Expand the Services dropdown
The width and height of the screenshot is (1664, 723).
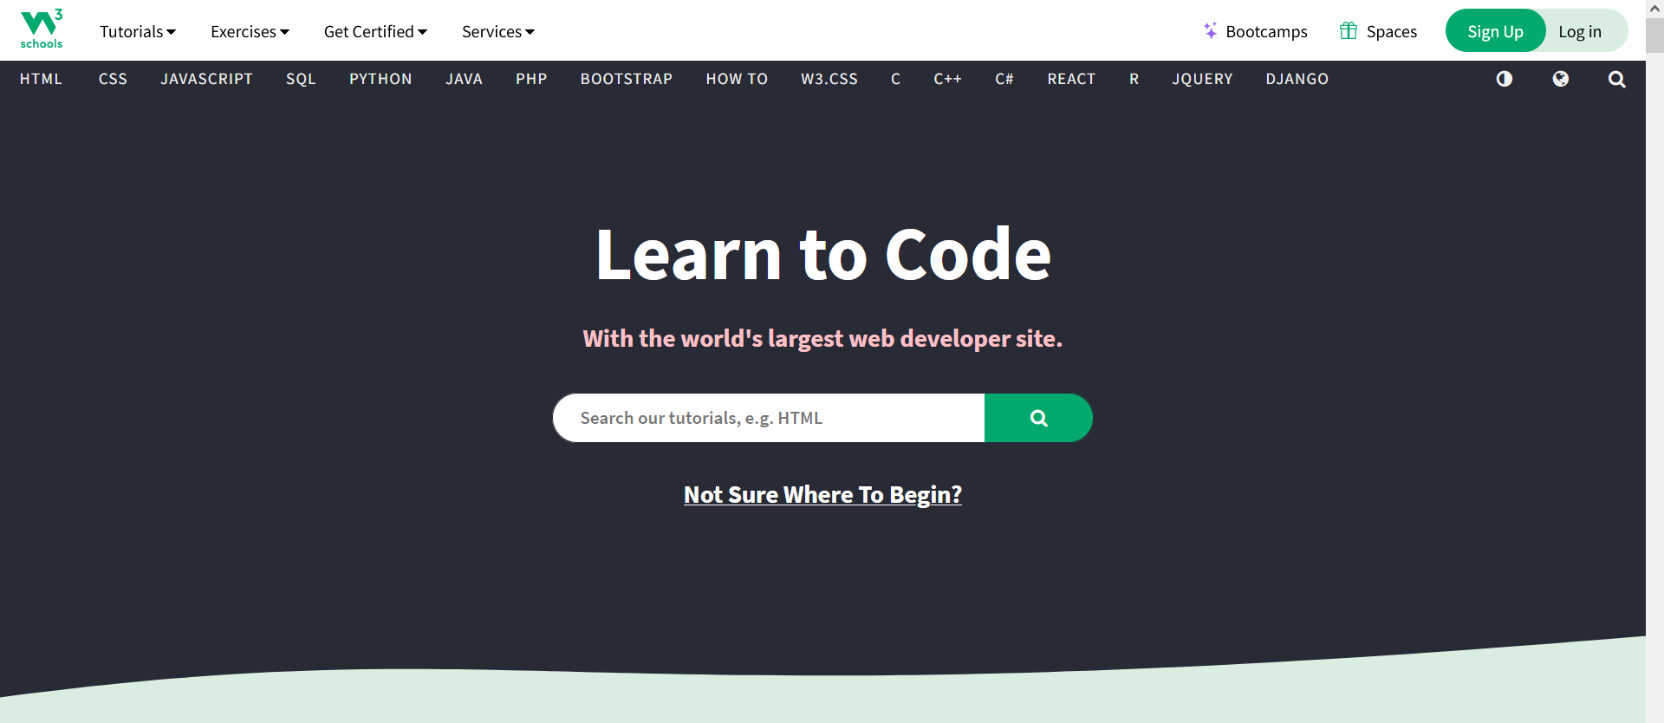point(498,31)
